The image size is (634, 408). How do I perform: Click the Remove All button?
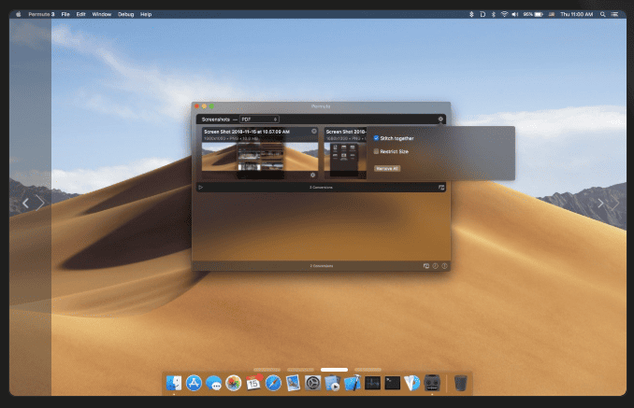click(387, 168)
